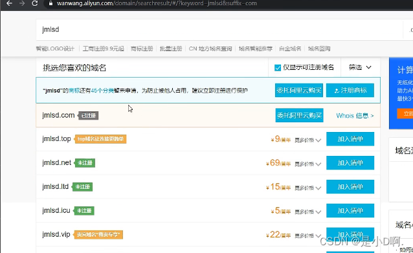
Task: Click the jmlsd.com domain name
Action: click(x=58, y=115)
